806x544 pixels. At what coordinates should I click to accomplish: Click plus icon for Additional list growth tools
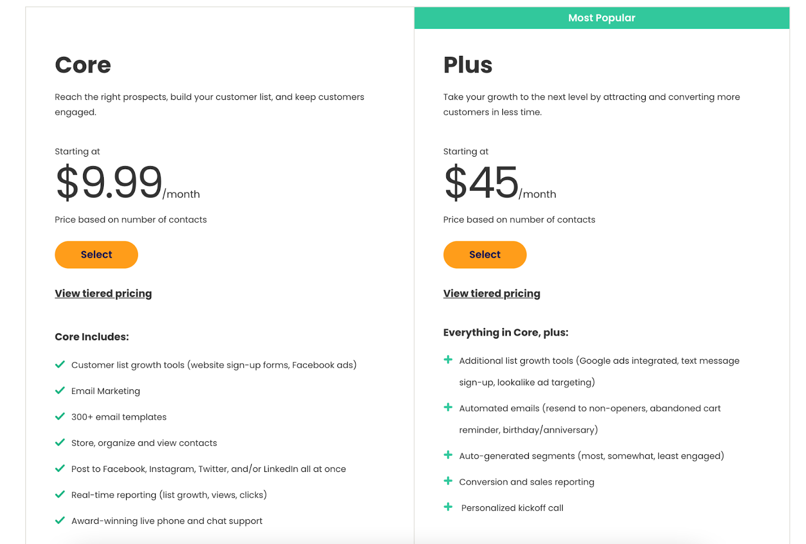448,360
